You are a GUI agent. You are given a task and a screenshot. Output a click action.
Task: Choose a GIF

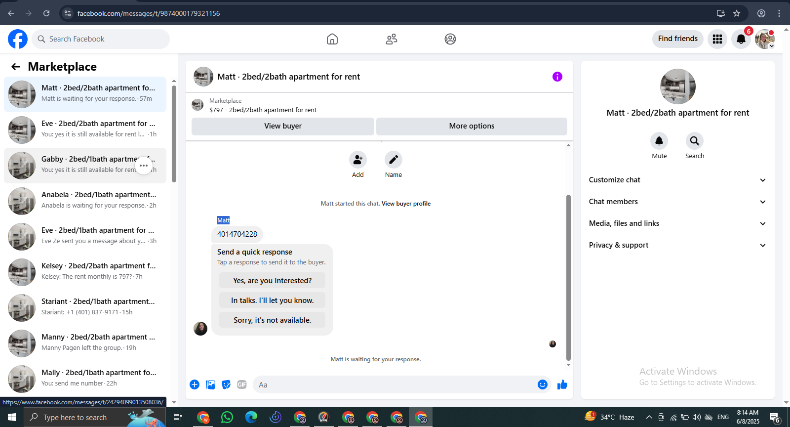point(242,384)
